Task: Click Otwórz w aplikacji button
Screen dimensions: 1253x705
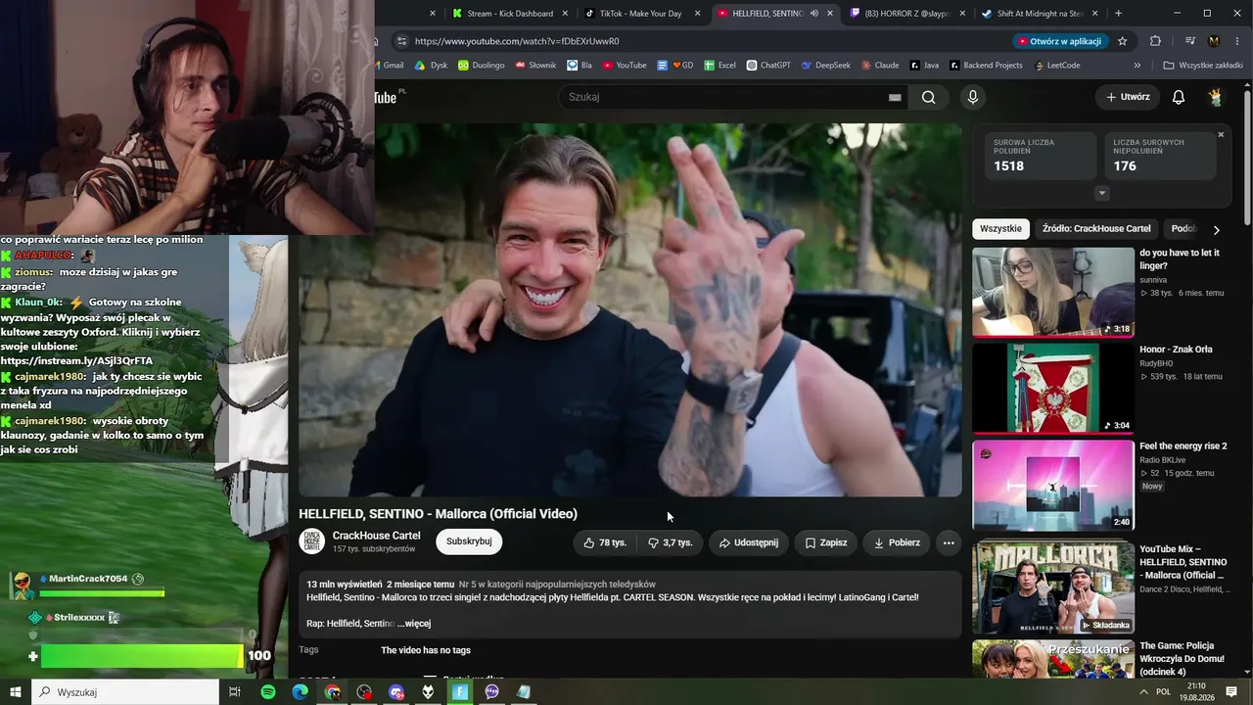Action: click(1059, 41)
